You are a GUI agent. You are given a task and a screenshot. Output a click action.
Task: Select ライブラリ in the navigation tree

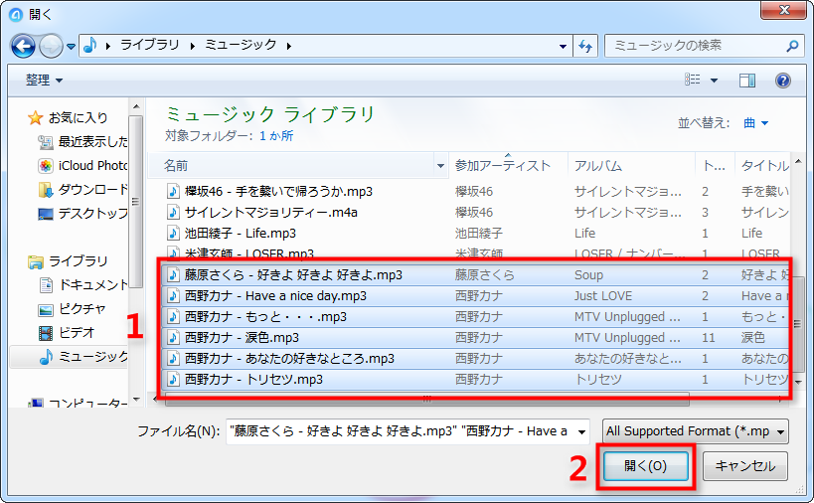[78, 260]
